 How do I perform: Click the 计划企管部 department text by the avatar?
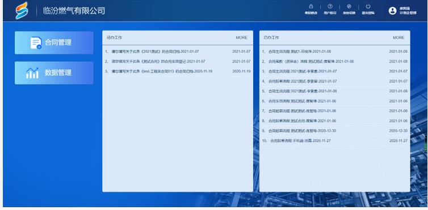[408, 13]
